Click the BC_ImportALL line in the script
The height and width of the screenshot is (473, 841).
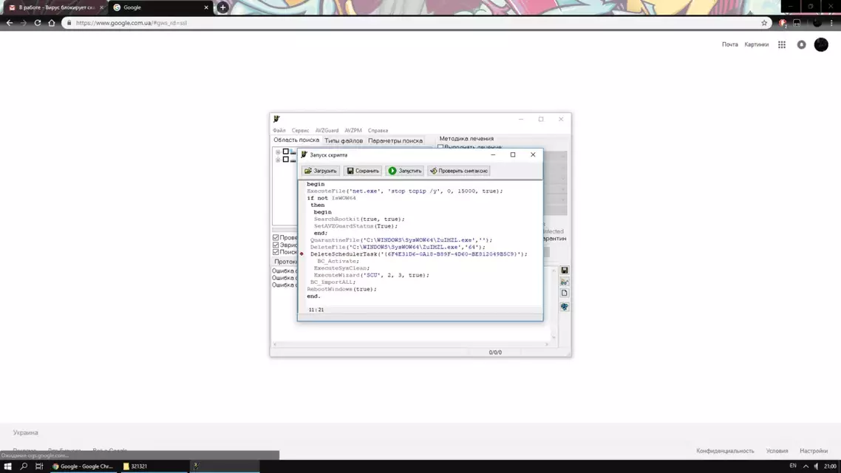(x=333, y=282)
